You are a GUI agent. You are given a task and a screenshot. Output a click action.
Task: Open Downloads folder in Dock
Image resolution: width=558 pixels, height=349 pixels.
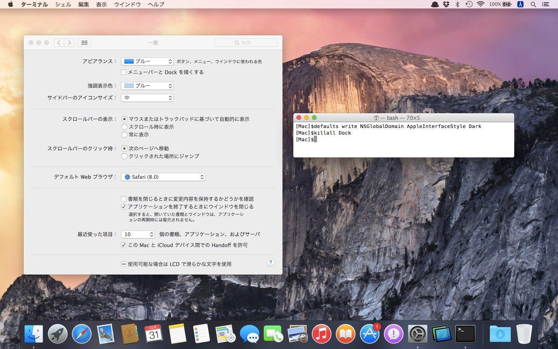tap(500, 333)
